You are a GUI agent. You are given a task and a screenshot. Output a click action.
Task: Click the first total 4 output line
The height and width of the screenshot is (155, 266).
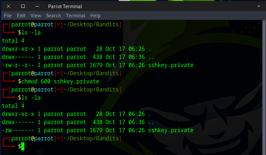(x=13, y=41)
